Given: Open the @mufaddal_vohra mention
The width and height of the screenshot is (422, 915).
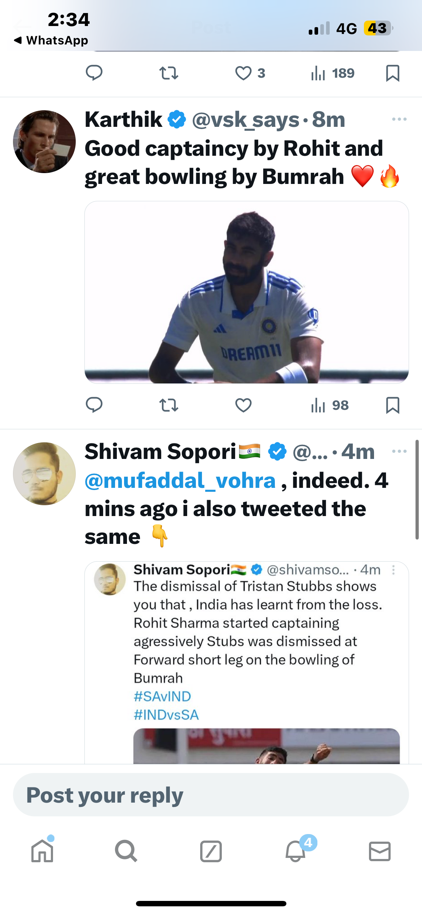Looking at the screenshot, I should pos(180,481).
